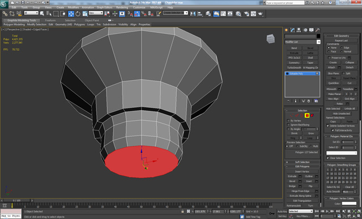
Task: Expand the Soft Selection rollout
Action: click(x=303, y=162)
